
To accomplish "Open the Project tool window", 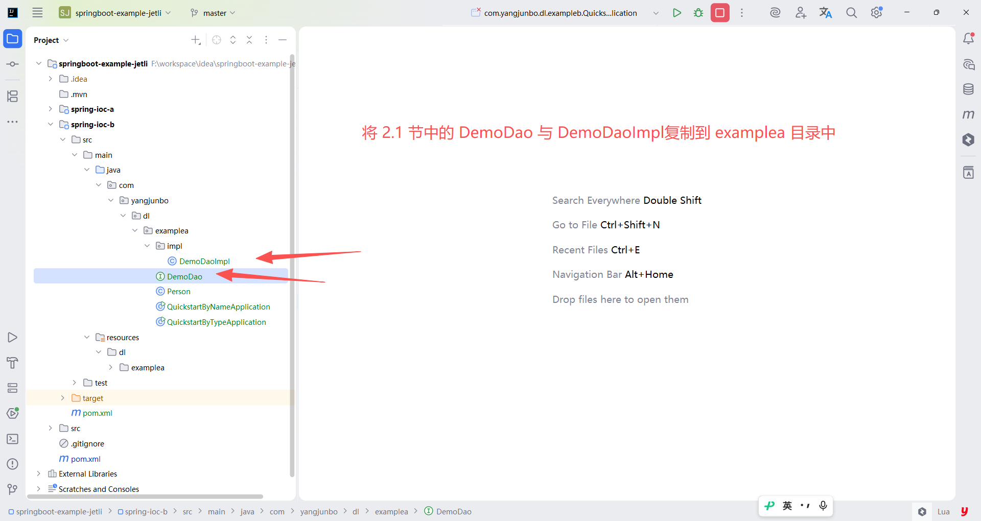I will tap(13, 39).
